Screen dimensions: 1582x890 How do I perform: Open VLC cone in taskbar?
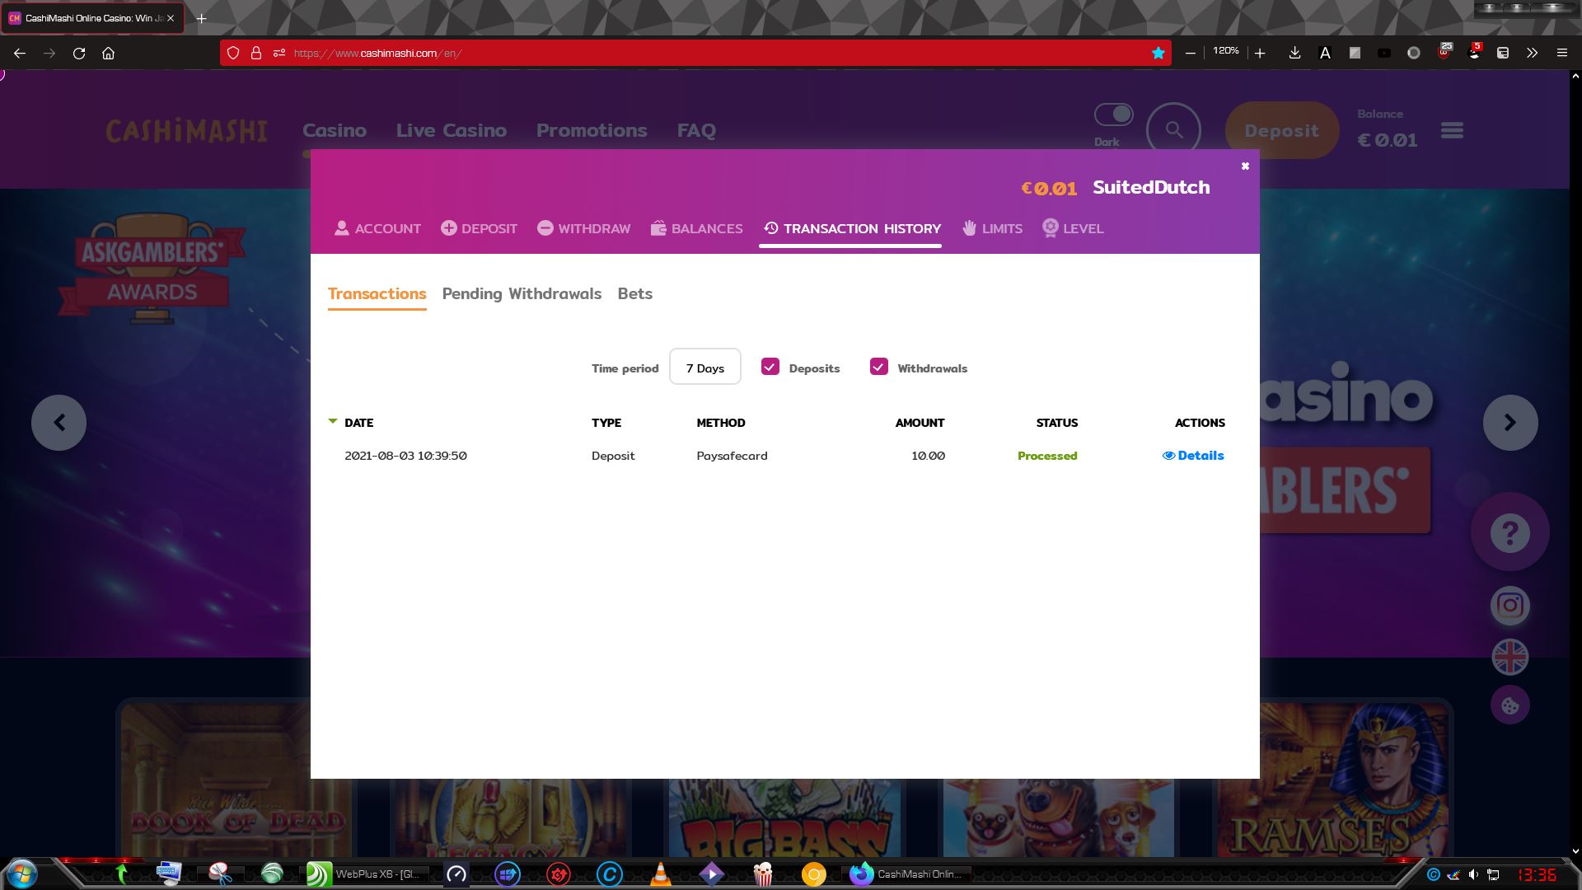point(660,874)
